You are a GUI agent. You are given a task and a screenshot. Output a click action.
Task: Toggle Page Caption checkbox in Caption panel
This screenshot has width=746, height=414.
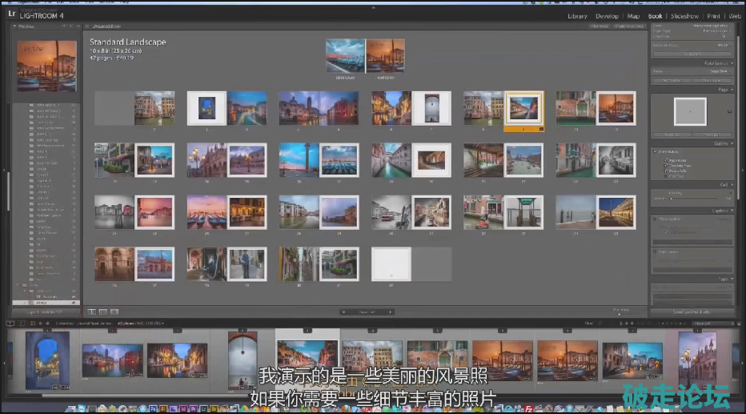pos(656,251)
